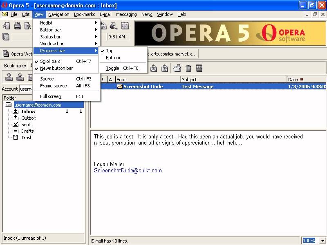
Task: Switch to the Bookmarks tab in the hotlist panel
Action: click(15, 66)
